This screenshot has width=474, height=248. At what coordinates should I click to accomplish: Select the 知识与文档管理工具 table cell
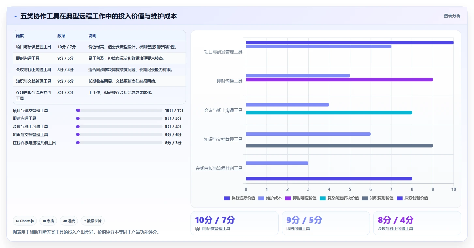[x=34, y=81]
